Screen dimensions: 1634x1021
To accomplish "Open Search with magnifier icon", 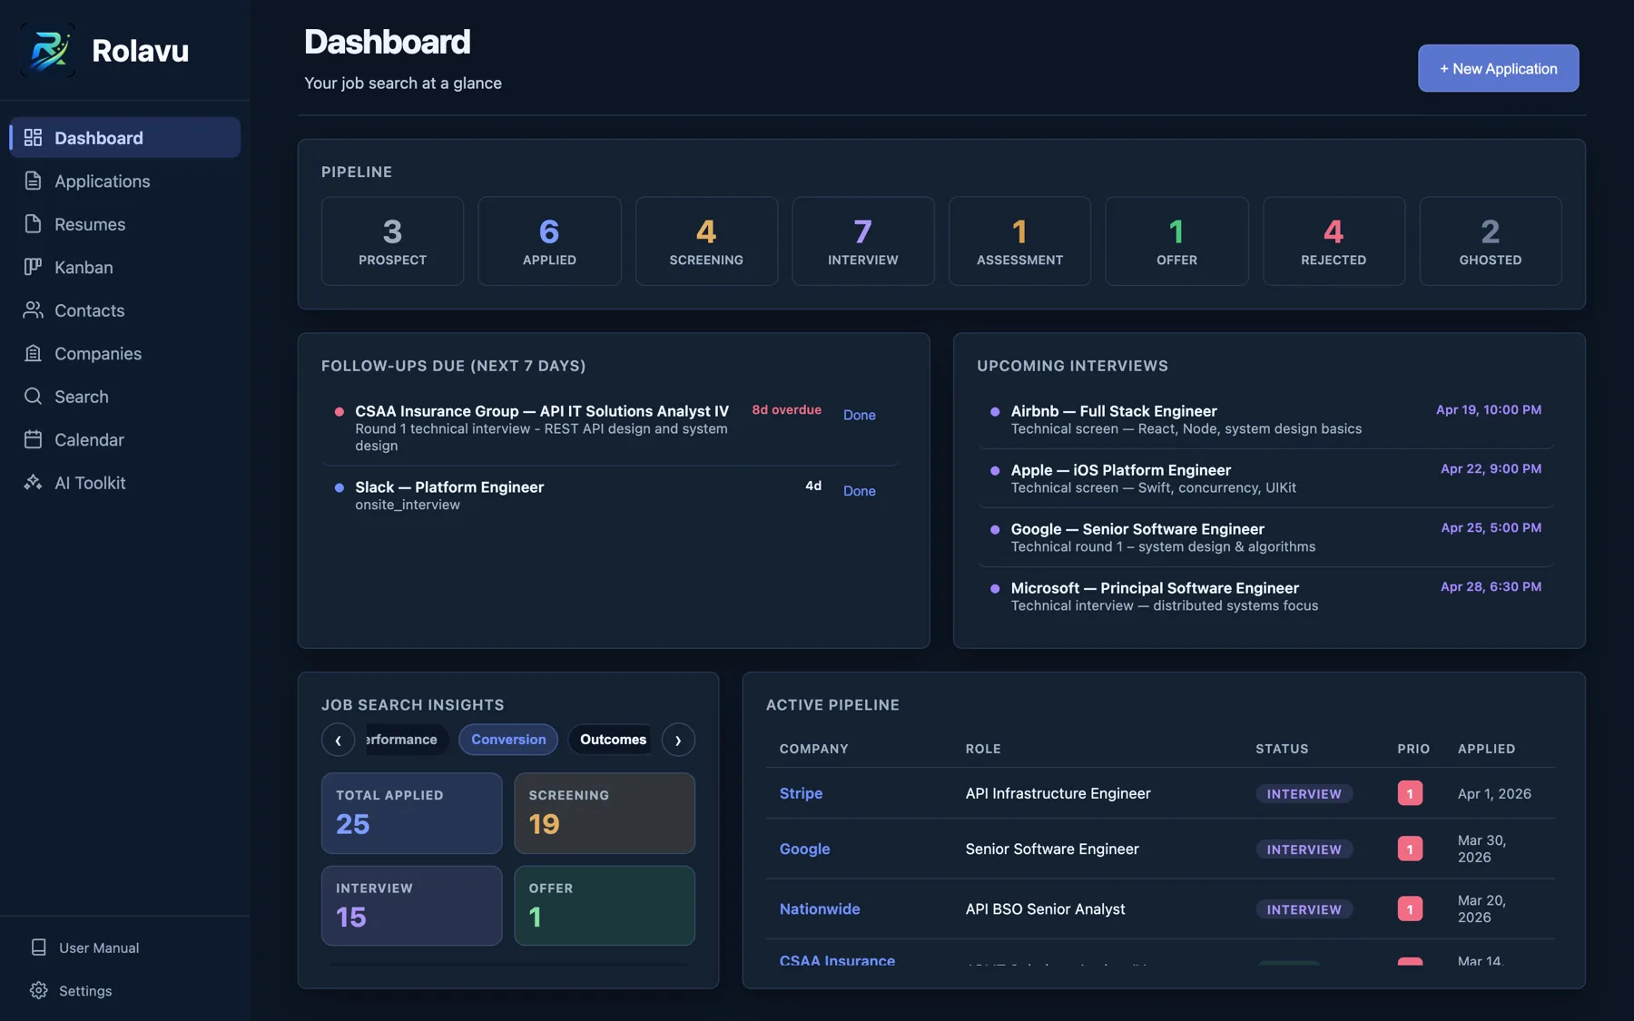I will [x=33, y=397].
